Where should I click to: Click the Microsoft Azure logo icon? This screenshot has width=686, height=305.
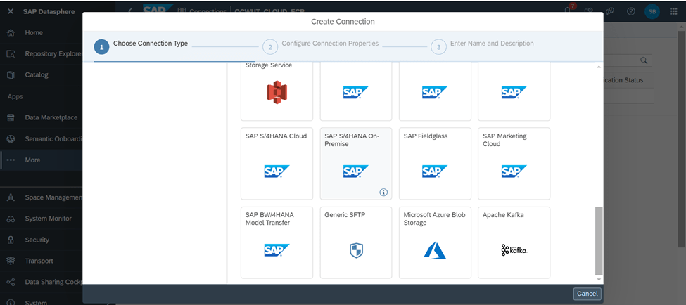tap(435, 250)
